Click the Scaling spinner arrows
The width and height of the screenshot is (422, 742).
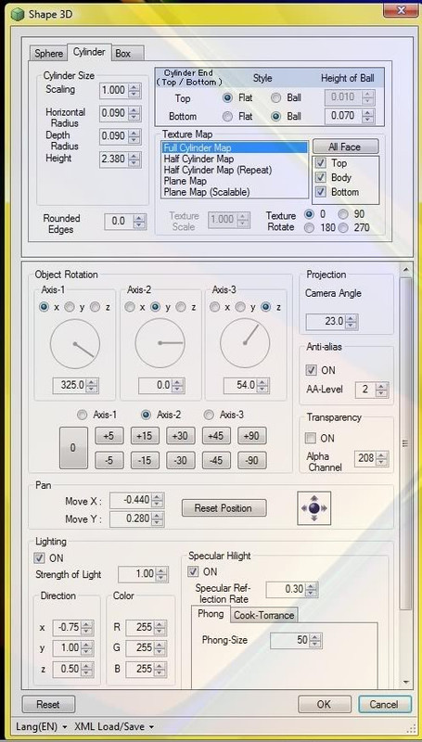(134, 90)
